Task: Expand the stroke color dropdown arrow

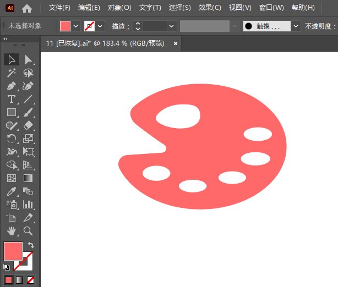Action: [x=100, y=26]
